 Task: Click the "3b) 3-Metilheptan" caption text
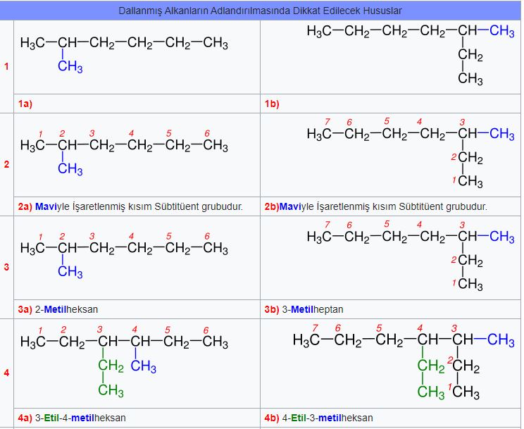304,310
